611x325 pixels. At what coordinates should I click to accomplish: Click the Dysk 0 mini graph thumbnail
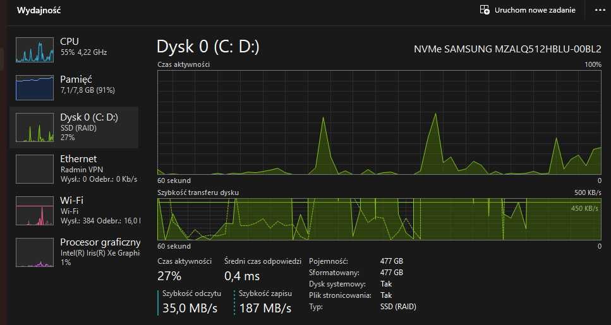(x=35, y=127)
